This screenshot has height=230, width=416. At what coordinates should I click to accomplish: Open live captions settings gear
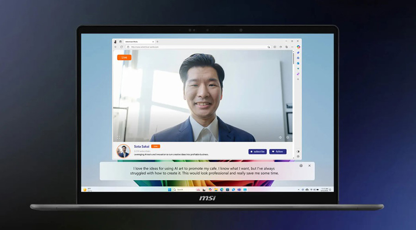301,165
